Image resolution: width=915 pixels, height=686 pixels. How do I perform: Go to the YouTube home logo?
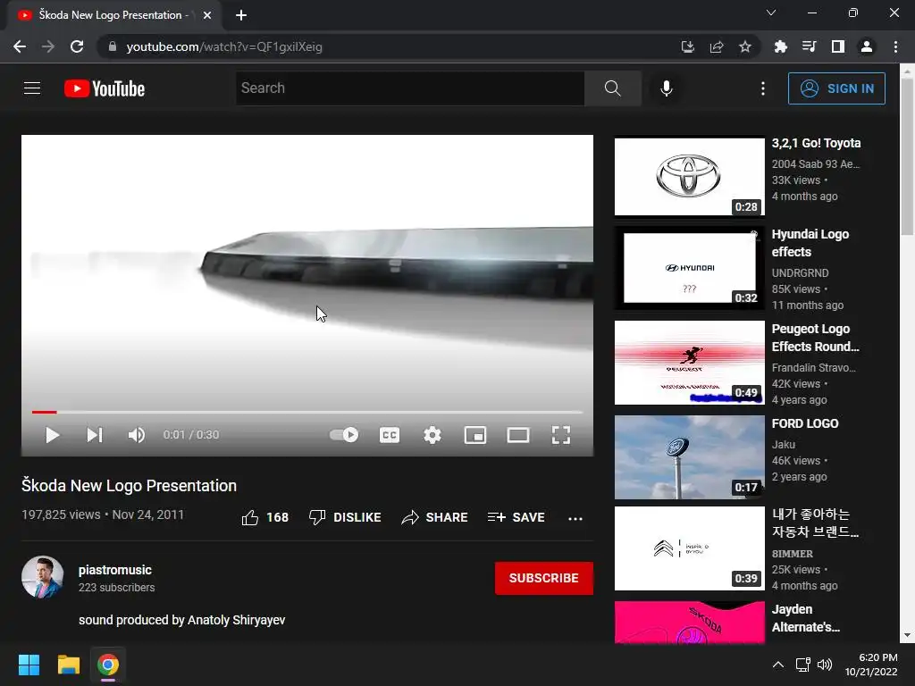[x=105, y=88]
